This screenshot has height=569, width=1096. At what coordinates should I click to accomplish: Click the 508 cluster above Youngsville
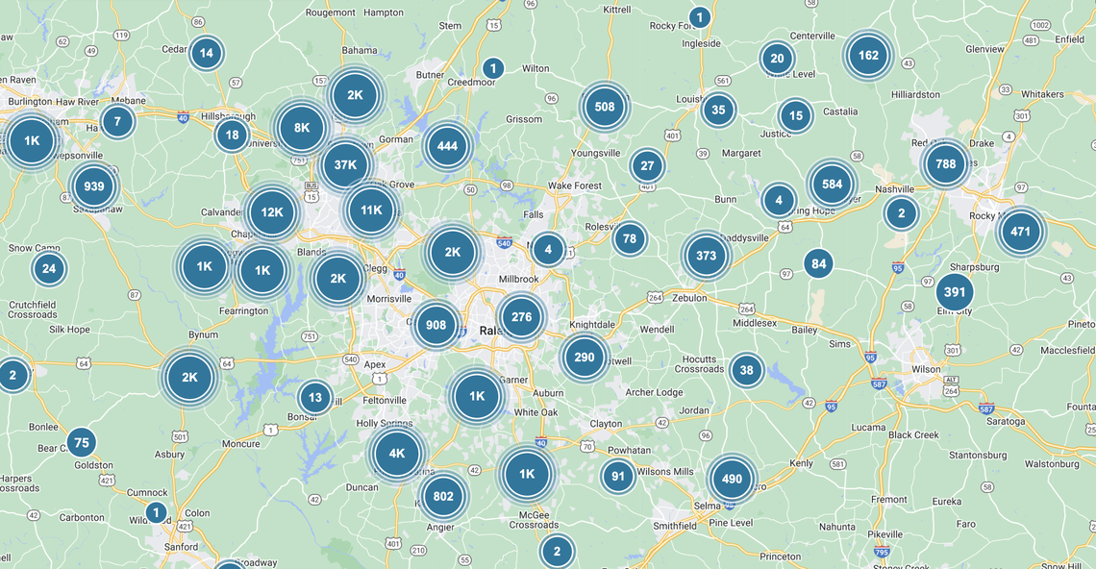[605, 107]
